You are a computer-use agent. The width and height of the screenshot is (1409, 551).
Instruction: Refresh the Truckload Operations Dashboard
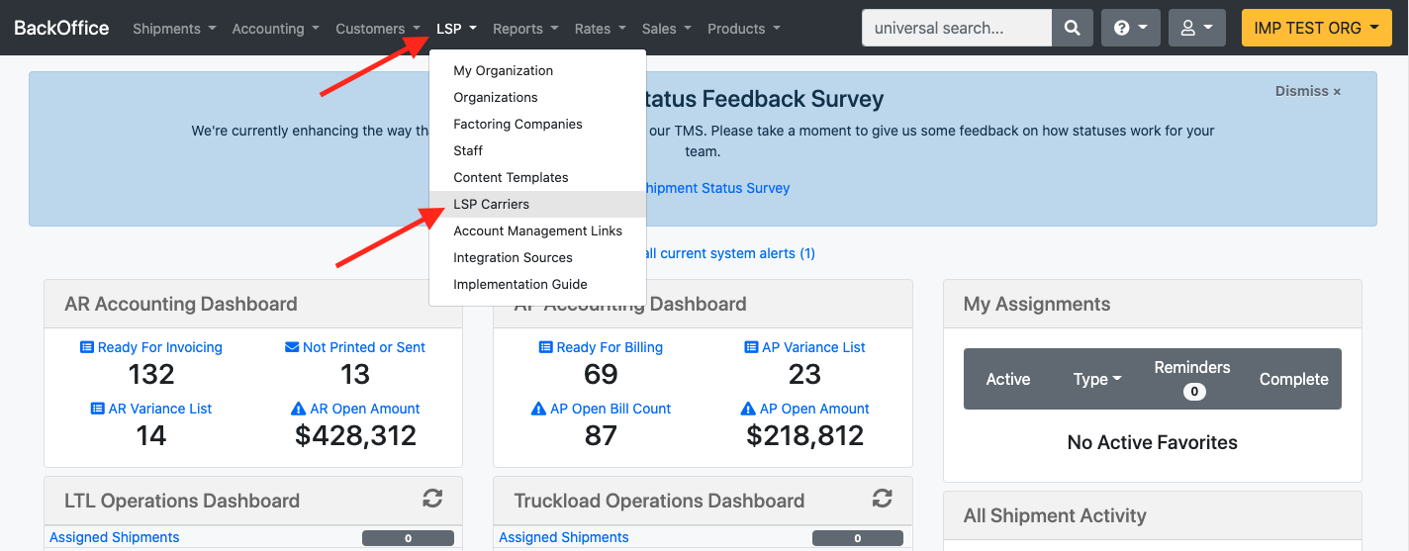(882, 499)
